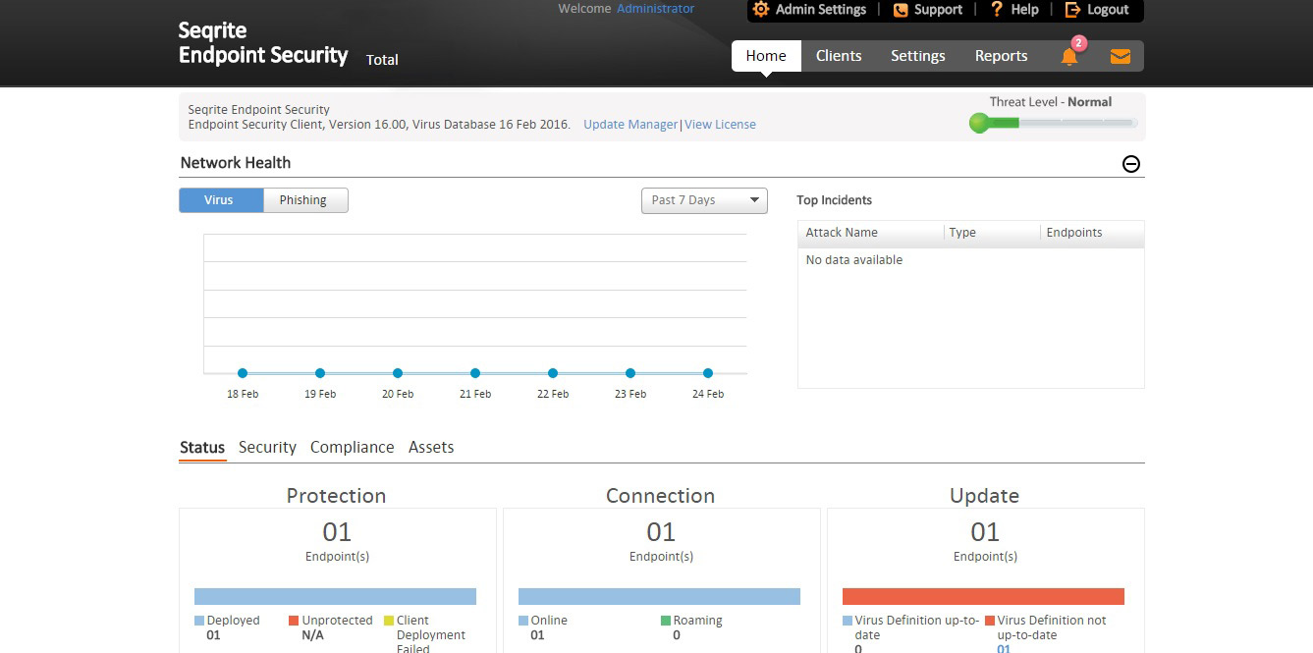Click the notification badge showing 2
Viewport: 1313px width, 653px height.
coord(1078,43)
